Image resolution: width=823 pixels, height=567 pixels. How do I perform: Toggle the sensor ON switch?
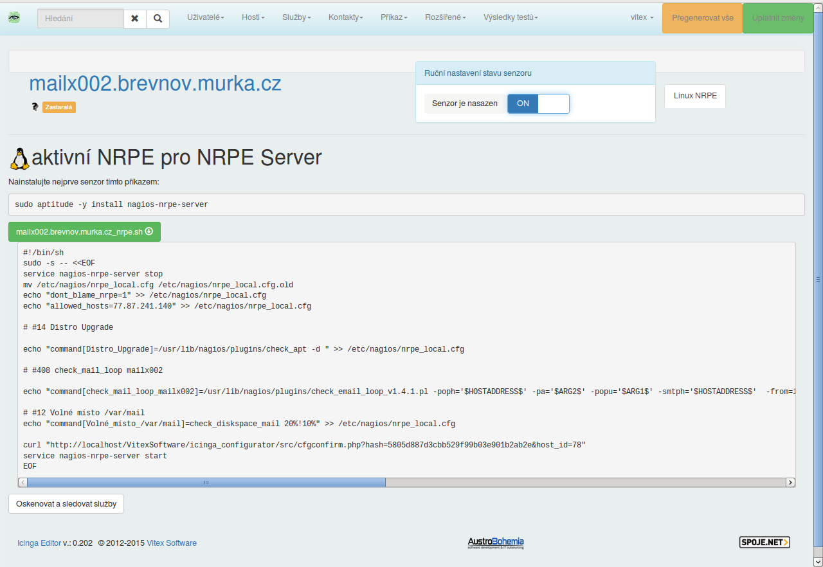pyautogui.click(x=538, y=104)
